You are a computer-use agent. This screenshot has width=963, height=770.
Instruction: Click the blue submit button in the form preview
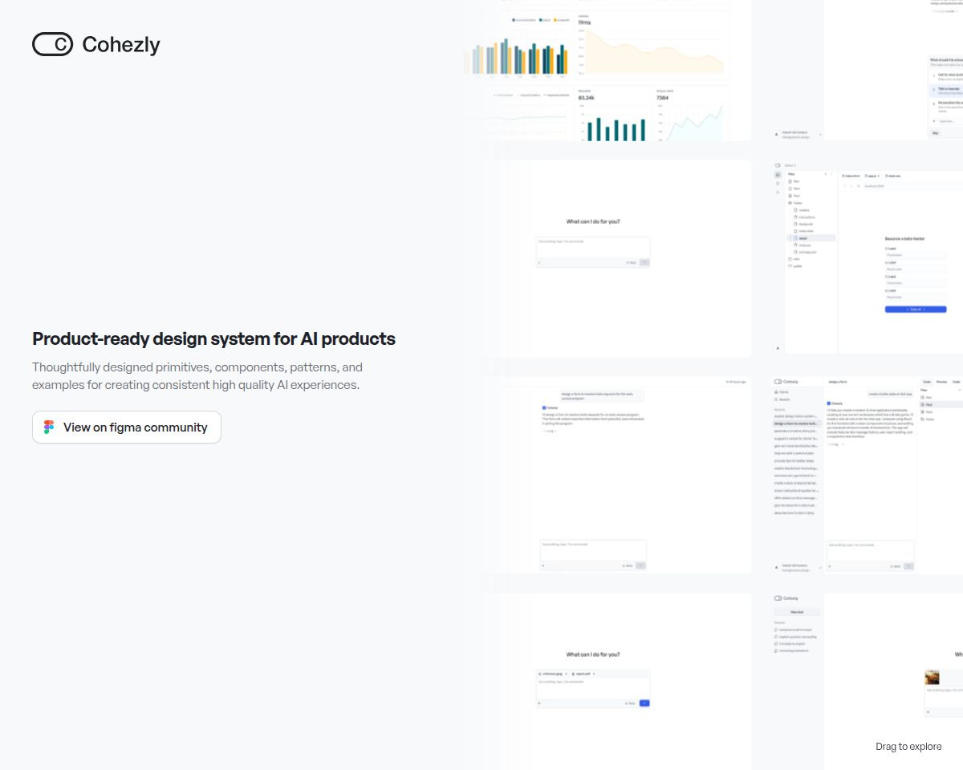916,309
